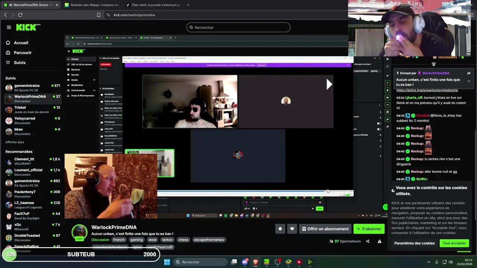The height and width of the screenshot is (268, 477).
Task: Open LZ_haamaa League of Legends channel
Action: [32, 205]
